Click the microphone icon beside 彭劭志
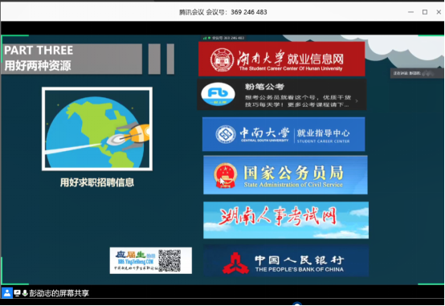 (25, 293)
